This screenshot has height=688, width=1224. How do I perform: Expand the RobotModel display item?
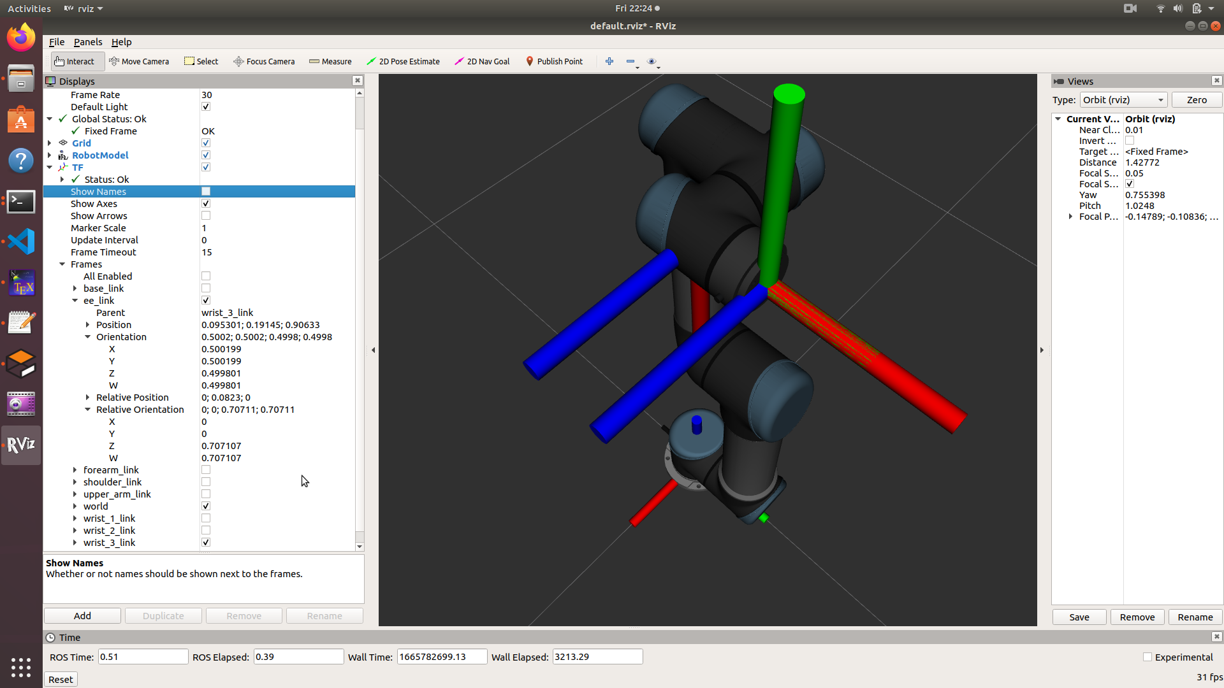(49, 155)
